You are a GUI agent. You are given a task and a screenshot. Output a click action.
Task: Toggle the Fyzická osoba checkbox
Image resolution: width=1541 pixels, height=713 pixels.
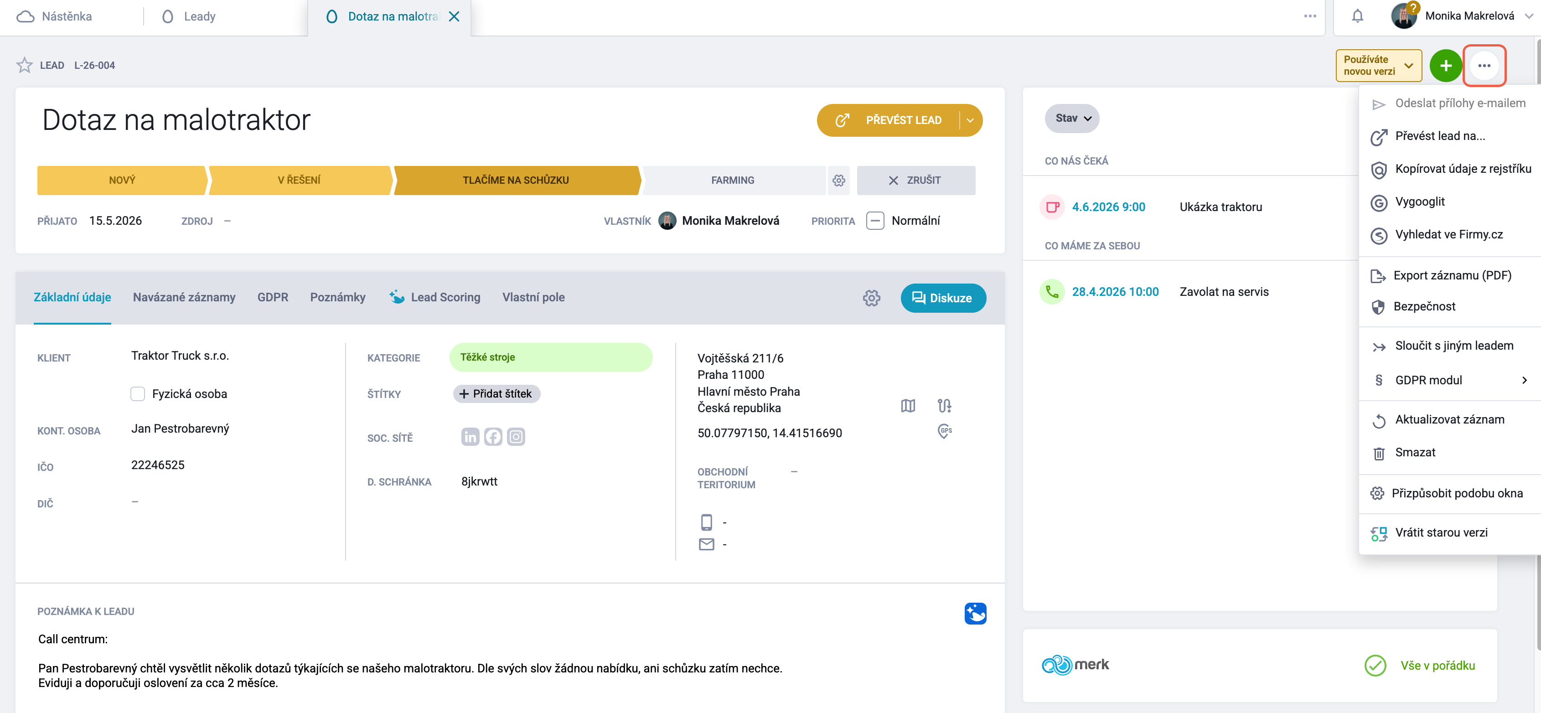pyautogui.click(x=138, y=393)
